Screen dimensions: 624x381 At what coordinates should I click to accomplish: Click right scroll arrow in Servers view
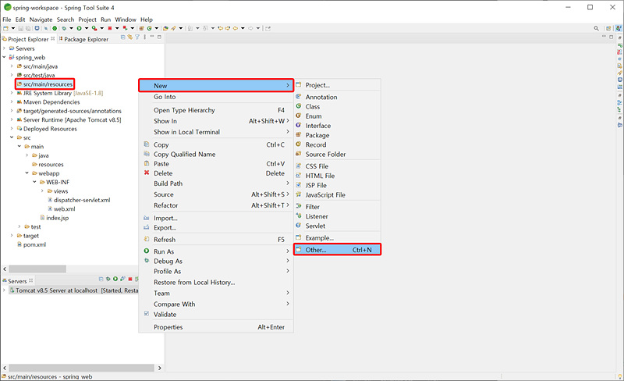coord(160,368)
